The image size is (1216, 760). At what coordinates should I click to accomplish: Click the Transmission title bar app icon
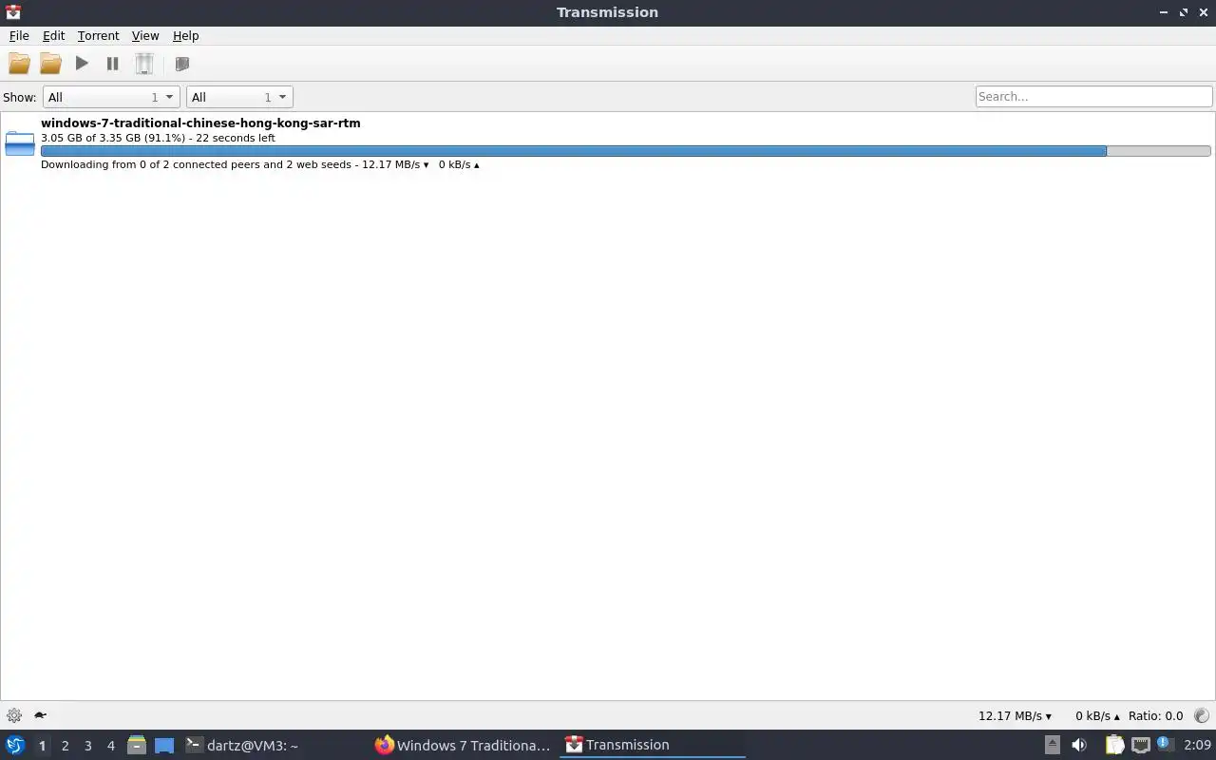click(x=12, y=12)
